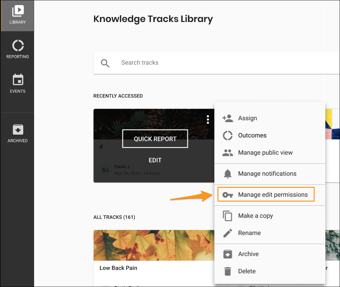Choose Archive from the track menu
Image resolution: width=340 pixels, height=287 pixels.
248,254
